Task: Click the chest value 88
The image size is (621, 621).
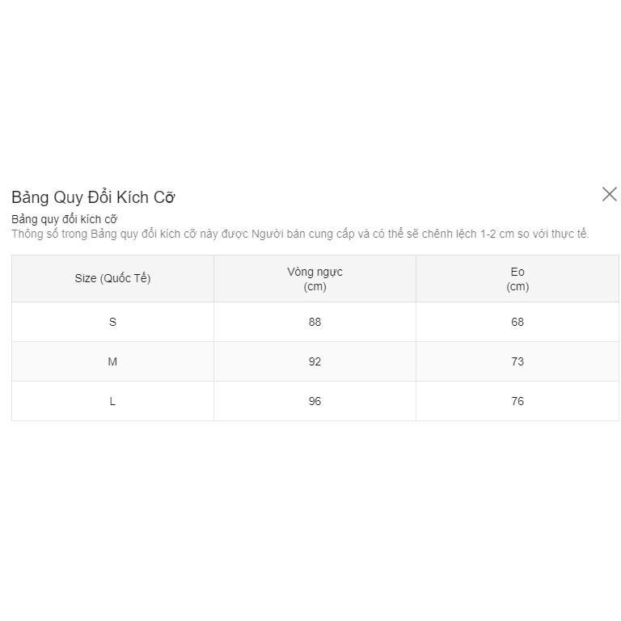Action: click(x=315, y=322)
